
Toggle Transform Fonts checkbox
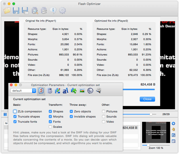[50, 122]
